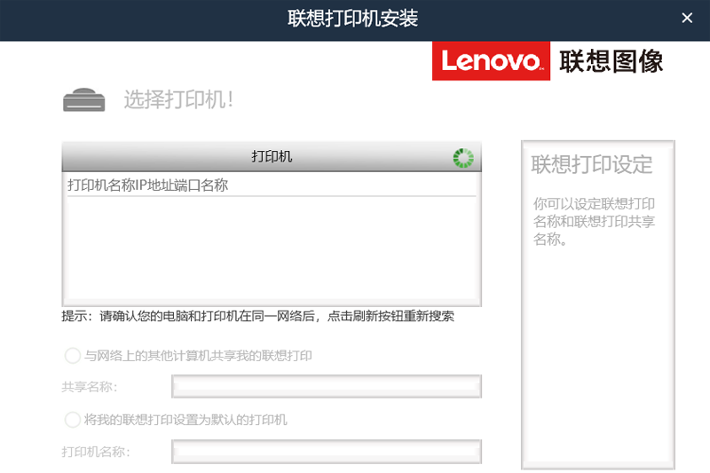Click the 联想图像 brand text
Screen dimensions: 710x473
coord(611,61)
